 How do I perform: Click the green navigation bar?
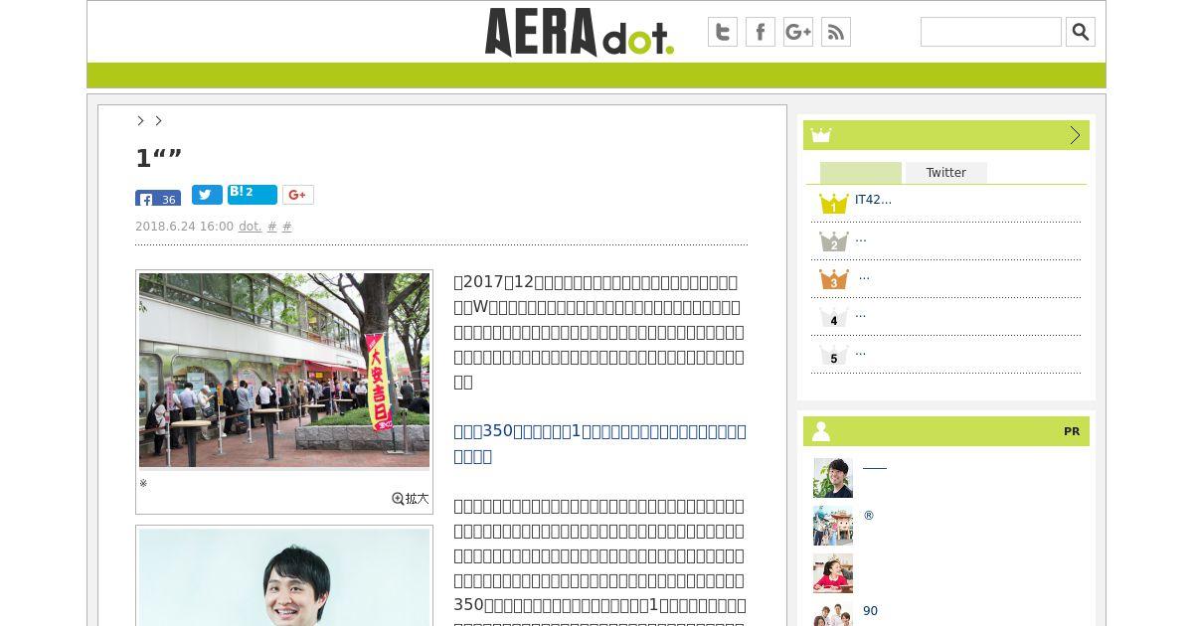click(596, 76)
